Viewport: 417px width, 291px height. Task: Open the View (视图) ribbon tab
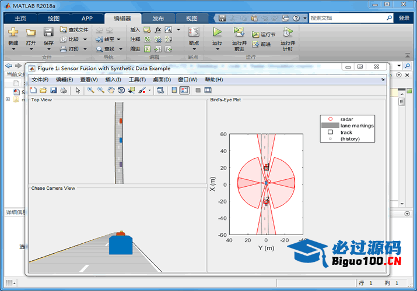191,18
